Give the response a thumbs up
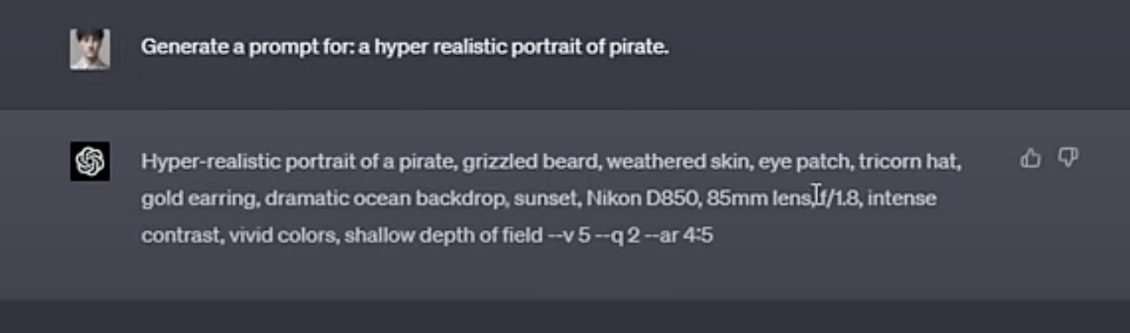 1030,158
